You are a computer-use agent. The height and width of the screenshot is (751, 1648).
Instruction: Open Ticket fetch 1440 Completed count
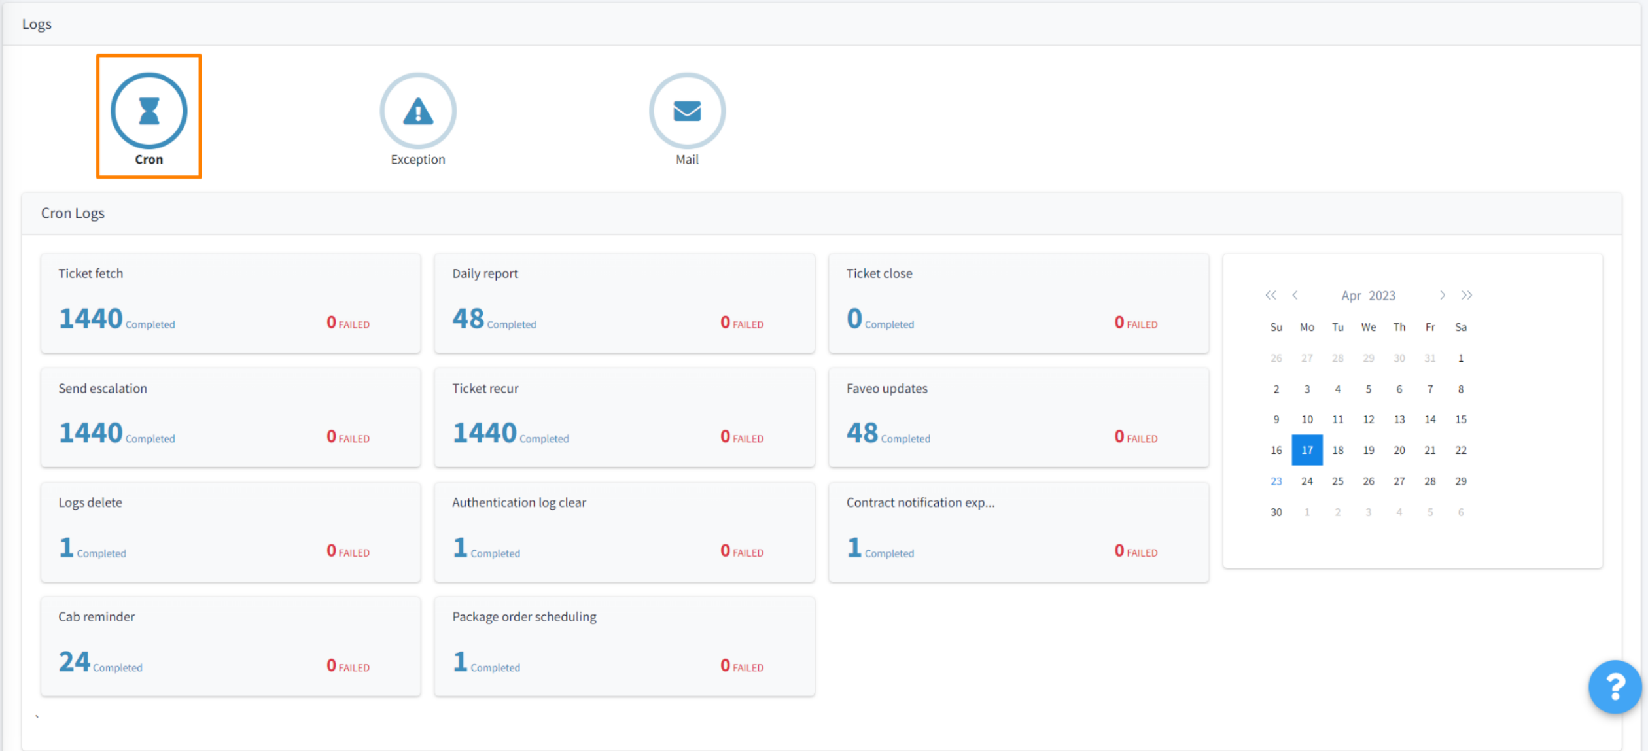pos(91,319)
